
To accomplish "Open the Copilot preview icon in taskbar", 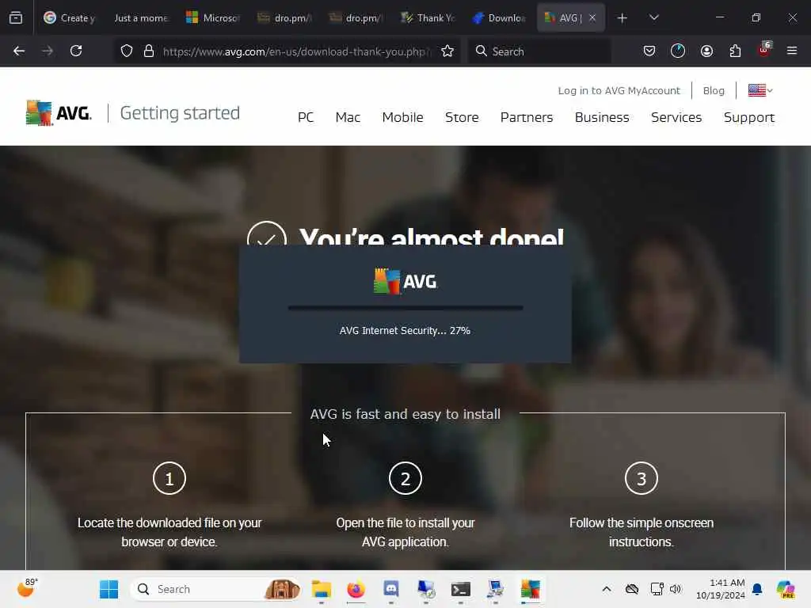I will 786,589.
